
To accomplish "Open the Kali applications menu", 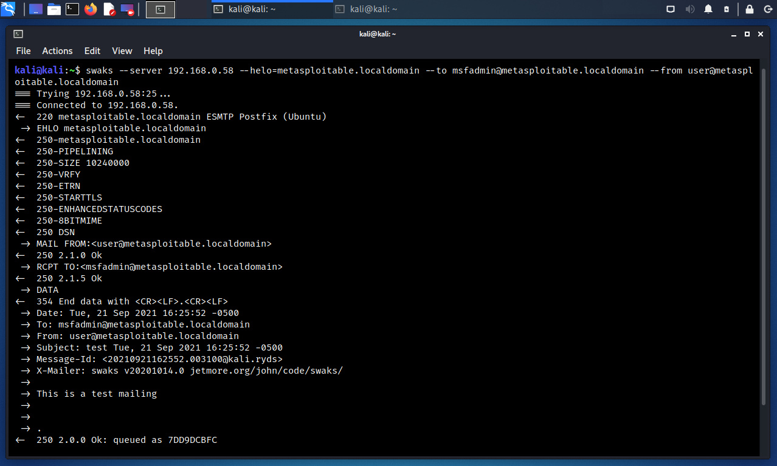I will tap(9, 9).
